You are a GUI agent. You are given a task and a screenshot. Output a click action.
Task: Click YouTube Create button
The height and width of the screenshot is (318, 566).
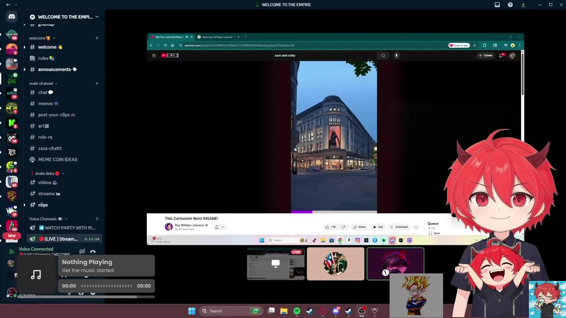pyautogui.click(x=486, y=55)
